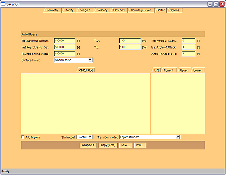Screen dimensions: 226x175
Task: Click the last Angle of Attack field
Action: tap(188, 47)
